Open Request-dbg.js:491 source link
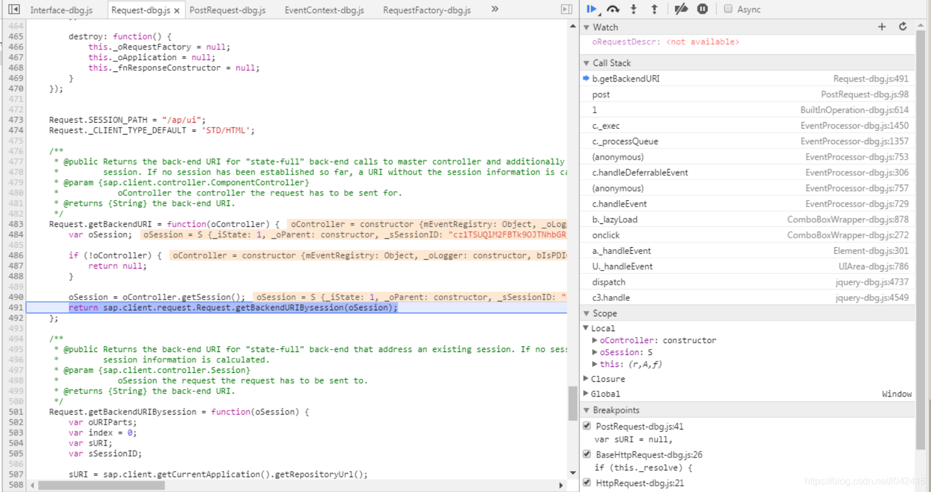 pyautogui.click(x=871, y=79)
